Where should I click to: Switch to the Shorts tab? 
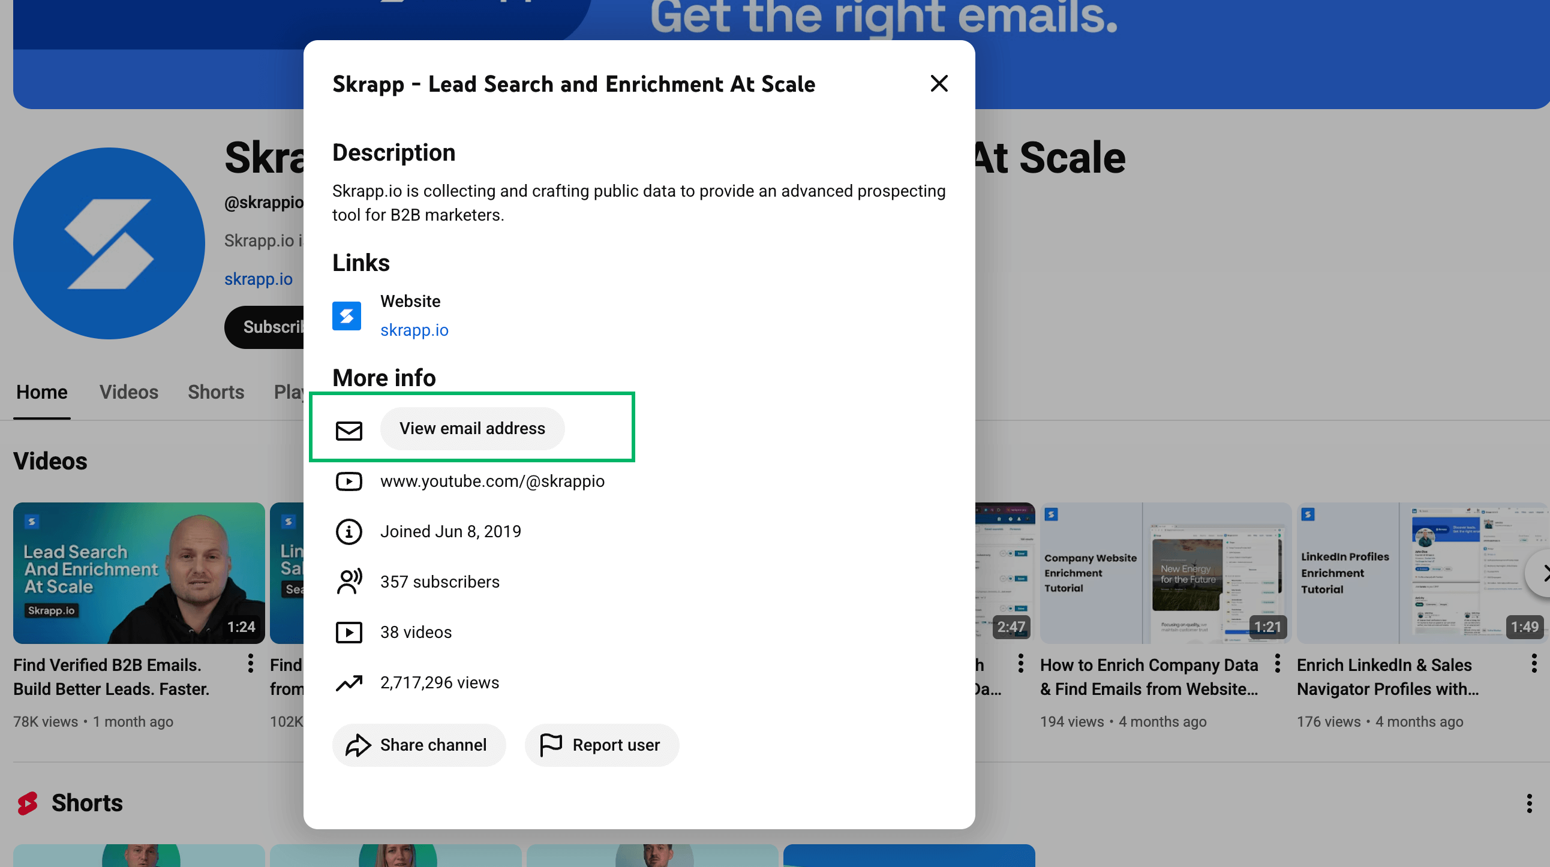coord(215,392)
